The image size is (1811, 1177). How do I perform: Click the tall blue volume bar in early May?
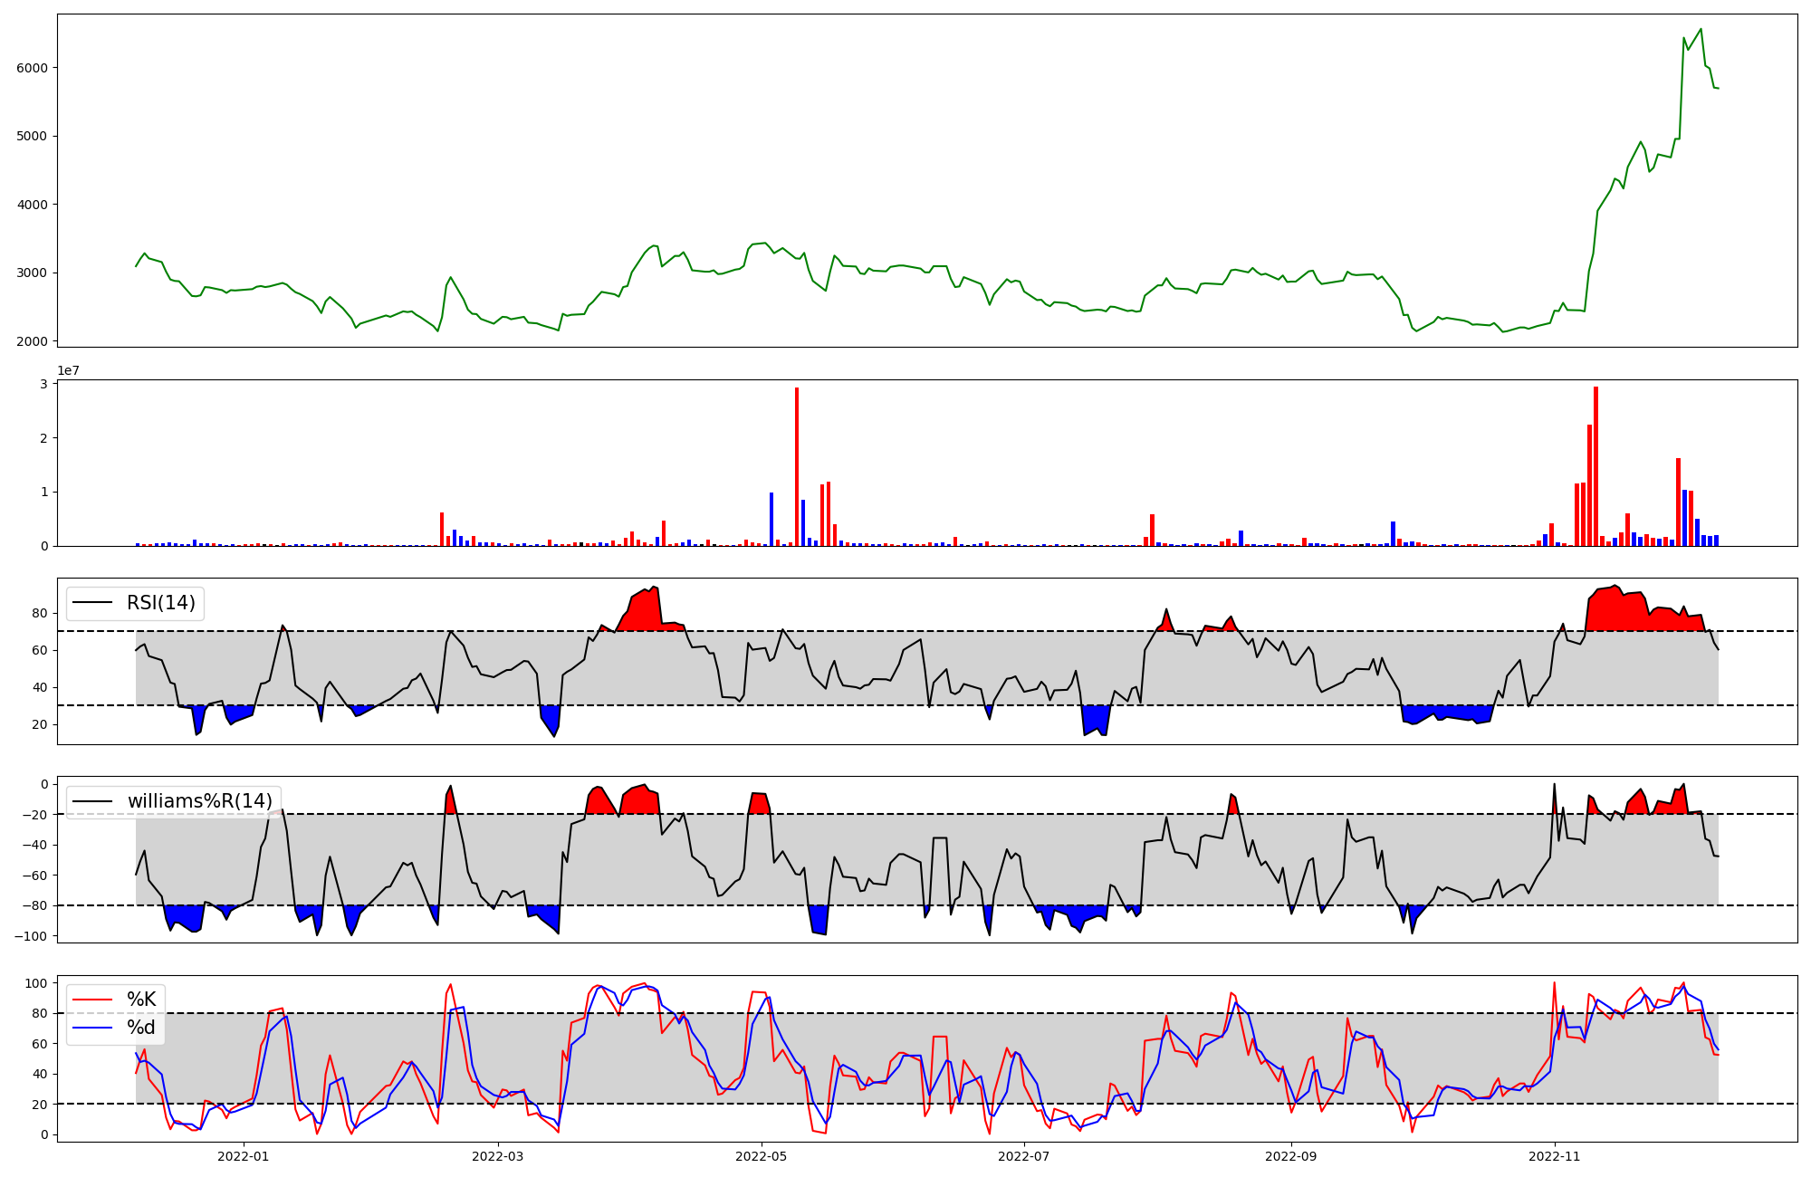click(771, 519)
